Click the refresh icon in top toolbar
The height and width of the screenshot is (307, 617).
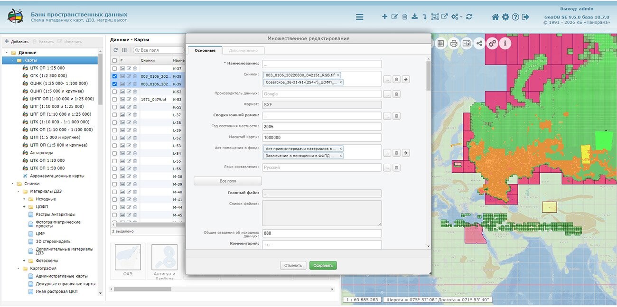469,17
